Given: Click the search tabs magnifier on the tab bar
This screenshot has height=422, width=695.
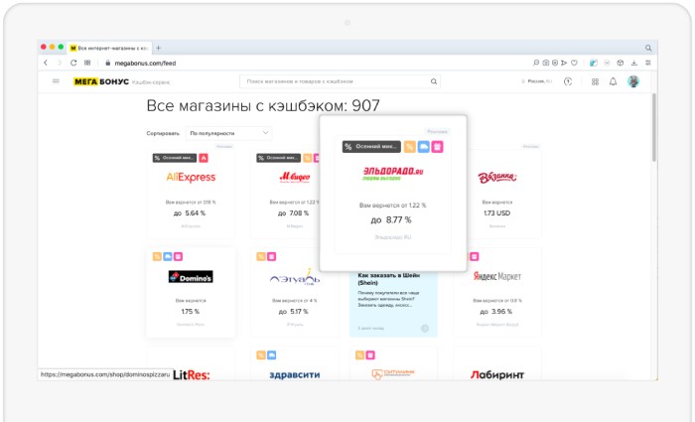Looking at the screenshot, I should [x=648, y=48].
